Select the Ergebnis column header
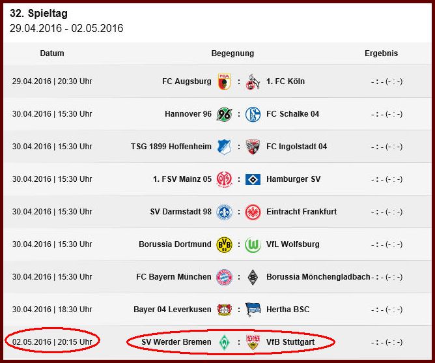 381,53
